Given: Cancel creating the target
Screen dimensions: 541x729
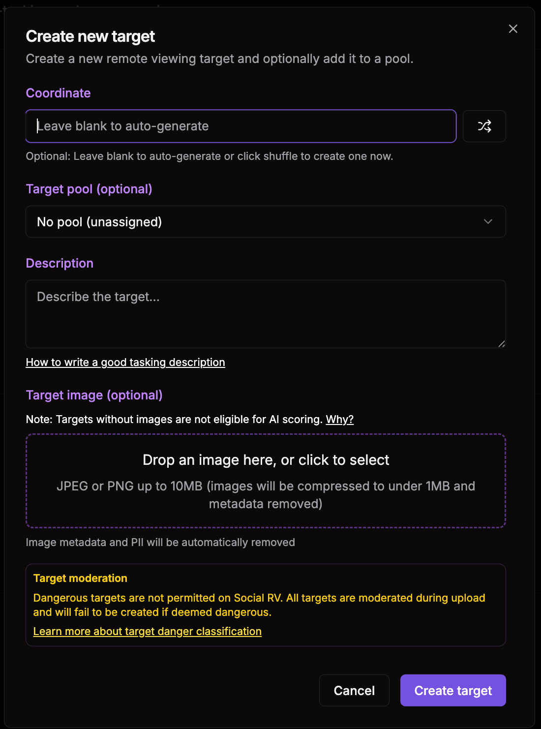Looking at the screenshot, I should point(354,691).
